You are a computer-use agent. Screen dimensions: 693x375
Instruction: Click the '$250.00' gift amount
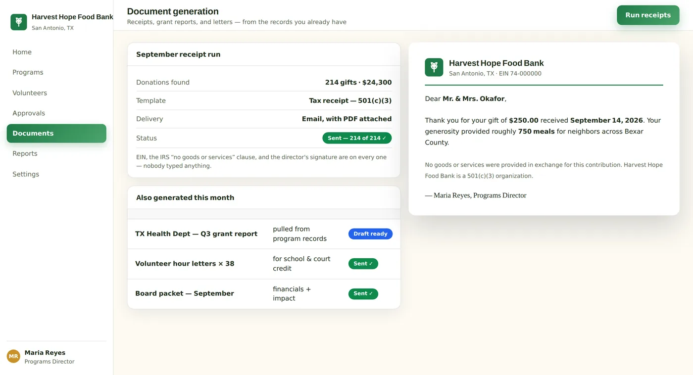point(524,120)
